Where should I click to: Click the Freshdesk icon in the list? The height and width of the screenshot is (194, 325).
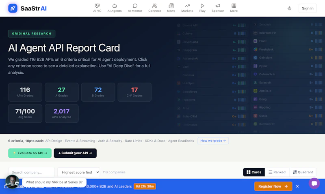coord(256,49)
